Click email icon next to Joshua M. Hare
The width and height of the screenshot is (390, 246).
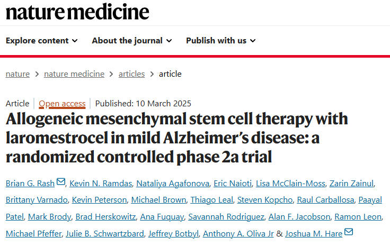tap(348, 232)
